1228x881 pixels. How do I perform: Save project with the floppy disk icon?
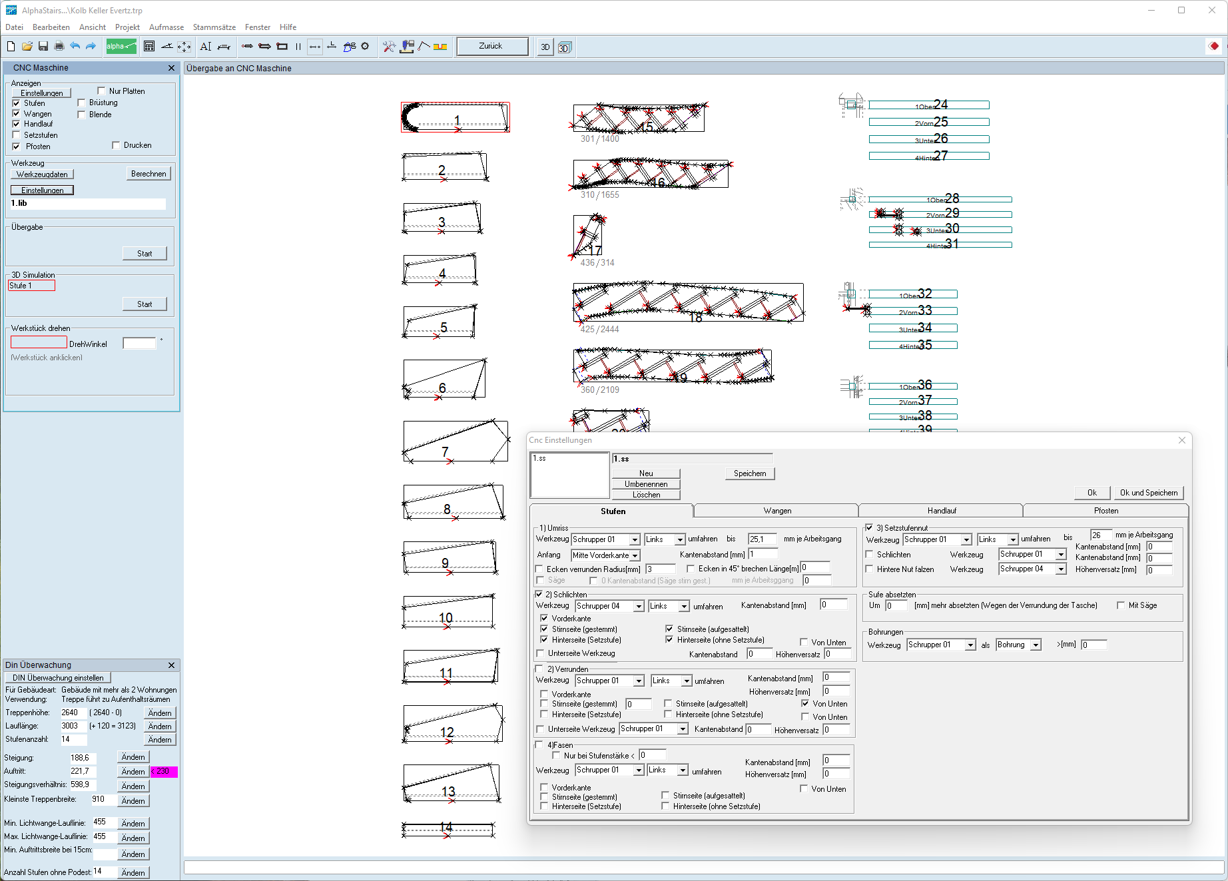point(43,46)
